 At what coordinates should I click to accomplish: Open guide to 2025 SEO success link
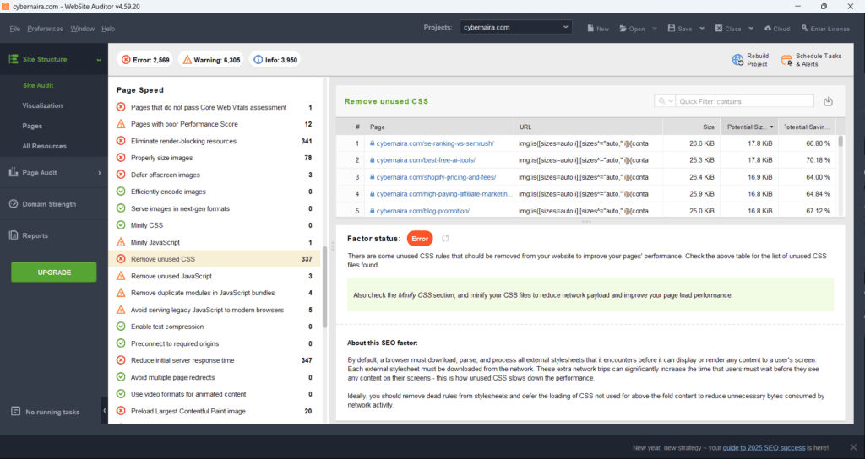tap(764, 447)
